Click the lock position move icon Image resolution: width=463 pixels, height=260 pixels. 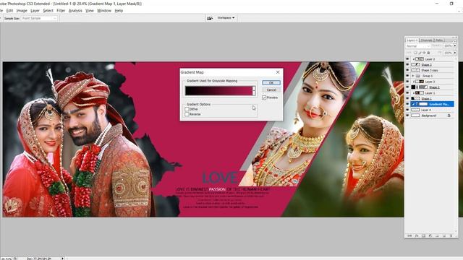pos(424,53)
